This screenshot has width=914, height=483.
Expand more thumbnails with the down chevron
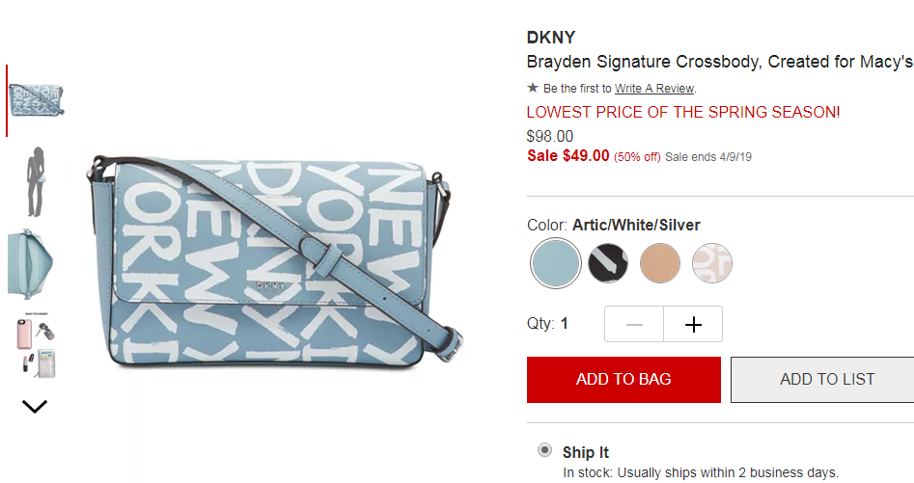click(x=35, y=406)
